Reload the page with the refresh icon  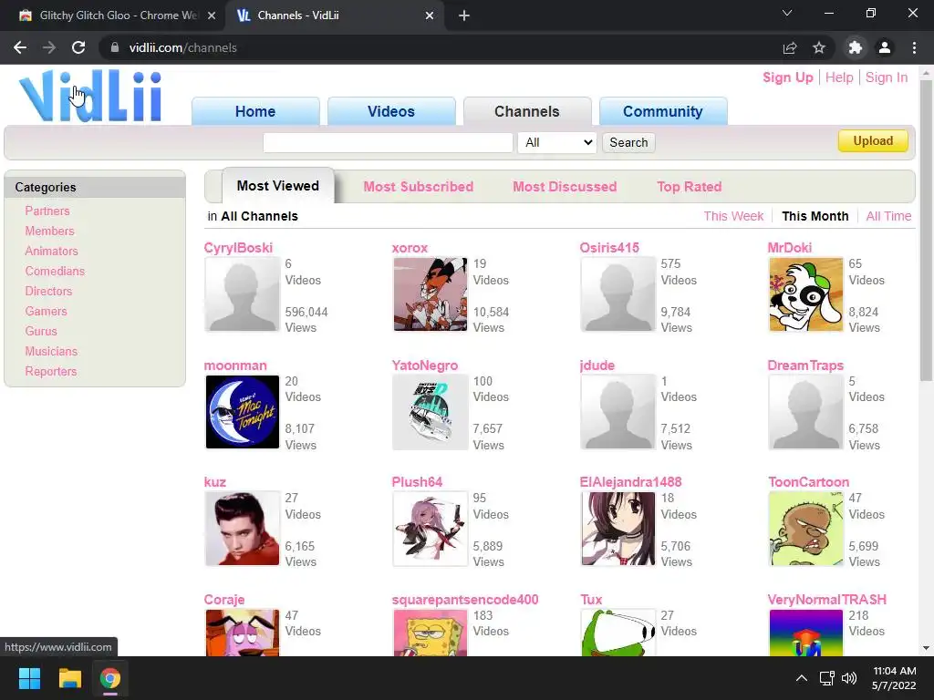pyautogui.click(x=78, y=47)
